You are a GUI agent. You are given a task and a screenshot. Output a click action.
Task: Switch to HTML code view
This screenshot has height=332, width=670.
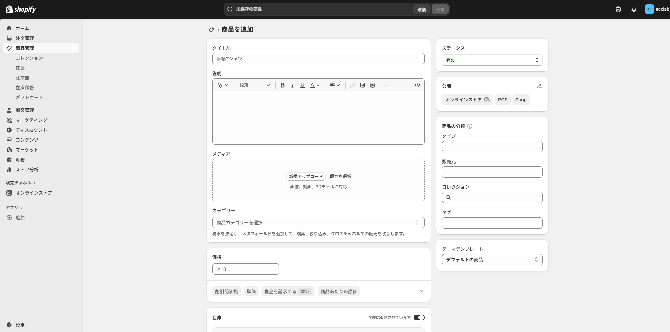pyautogui.click(x=417, y=85)
